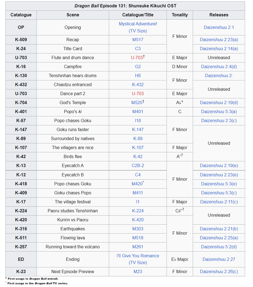Select the Catalogue/Title column header
Viewport: 253px width, 287px height.
(x=138, y=15)
